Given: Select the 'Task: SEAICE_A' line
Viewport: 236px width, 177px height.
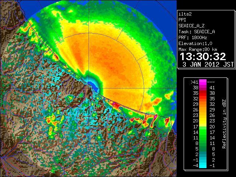Looking at the screenshot, I should point(197,32).
